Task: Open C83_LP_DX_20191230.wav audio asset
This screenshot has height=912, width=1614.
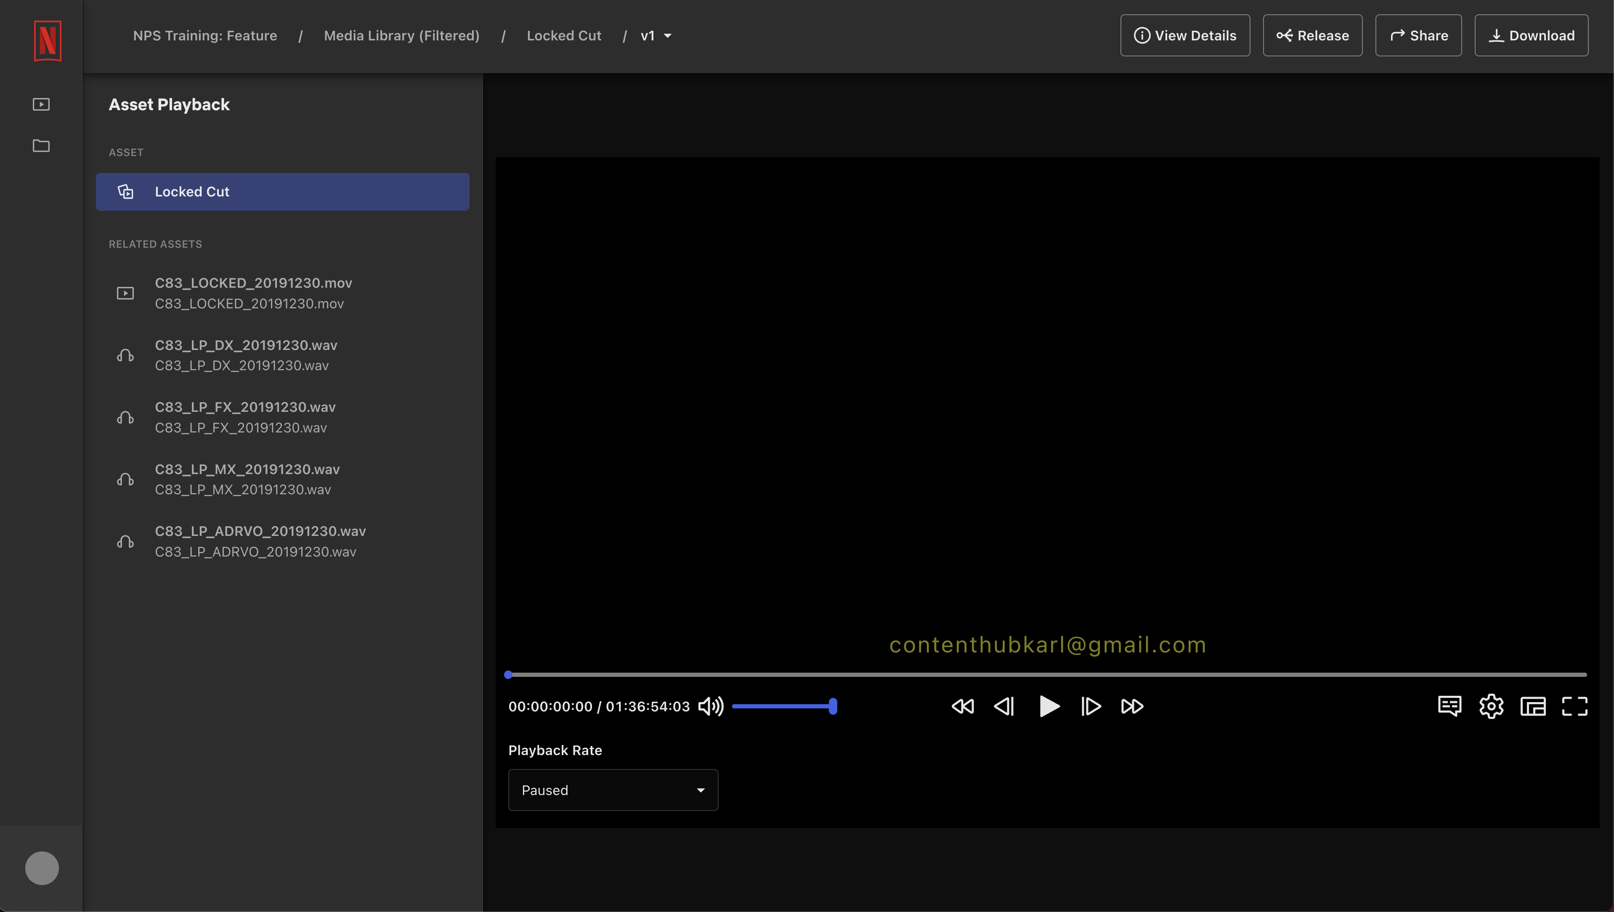Action: [x=283, y=355]
